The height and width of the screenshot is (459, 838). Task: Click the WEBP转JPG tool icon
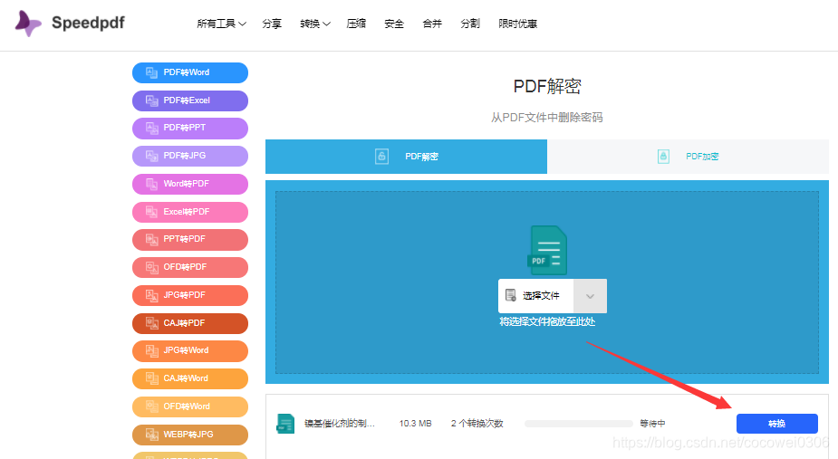point(152,435)
